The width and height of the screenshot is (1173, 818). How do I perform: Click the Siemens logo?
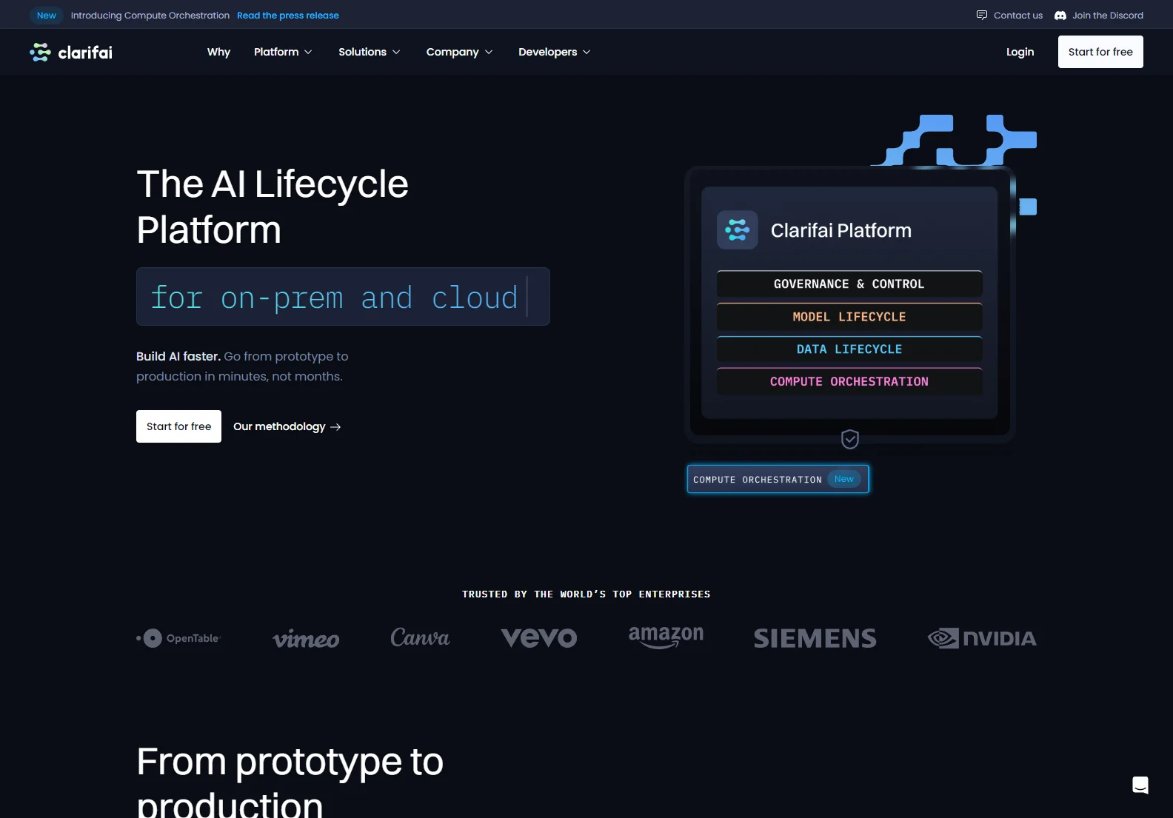click(x=815, y=638)
